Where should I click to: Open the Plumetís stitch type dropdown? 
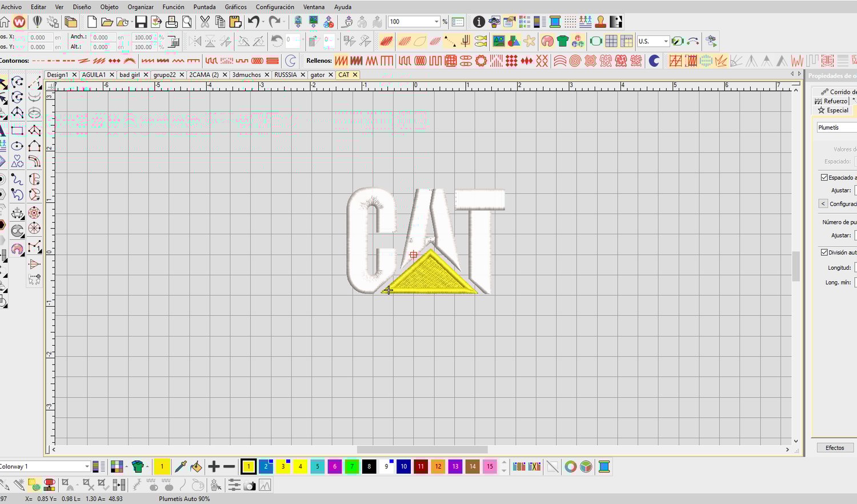point(837,127)
